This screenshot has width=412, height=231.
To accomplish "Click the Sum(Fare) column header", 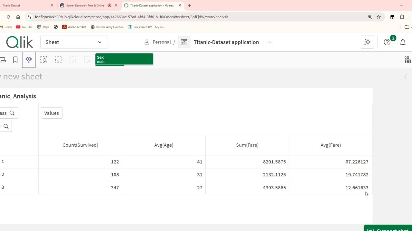I will 247,145.
